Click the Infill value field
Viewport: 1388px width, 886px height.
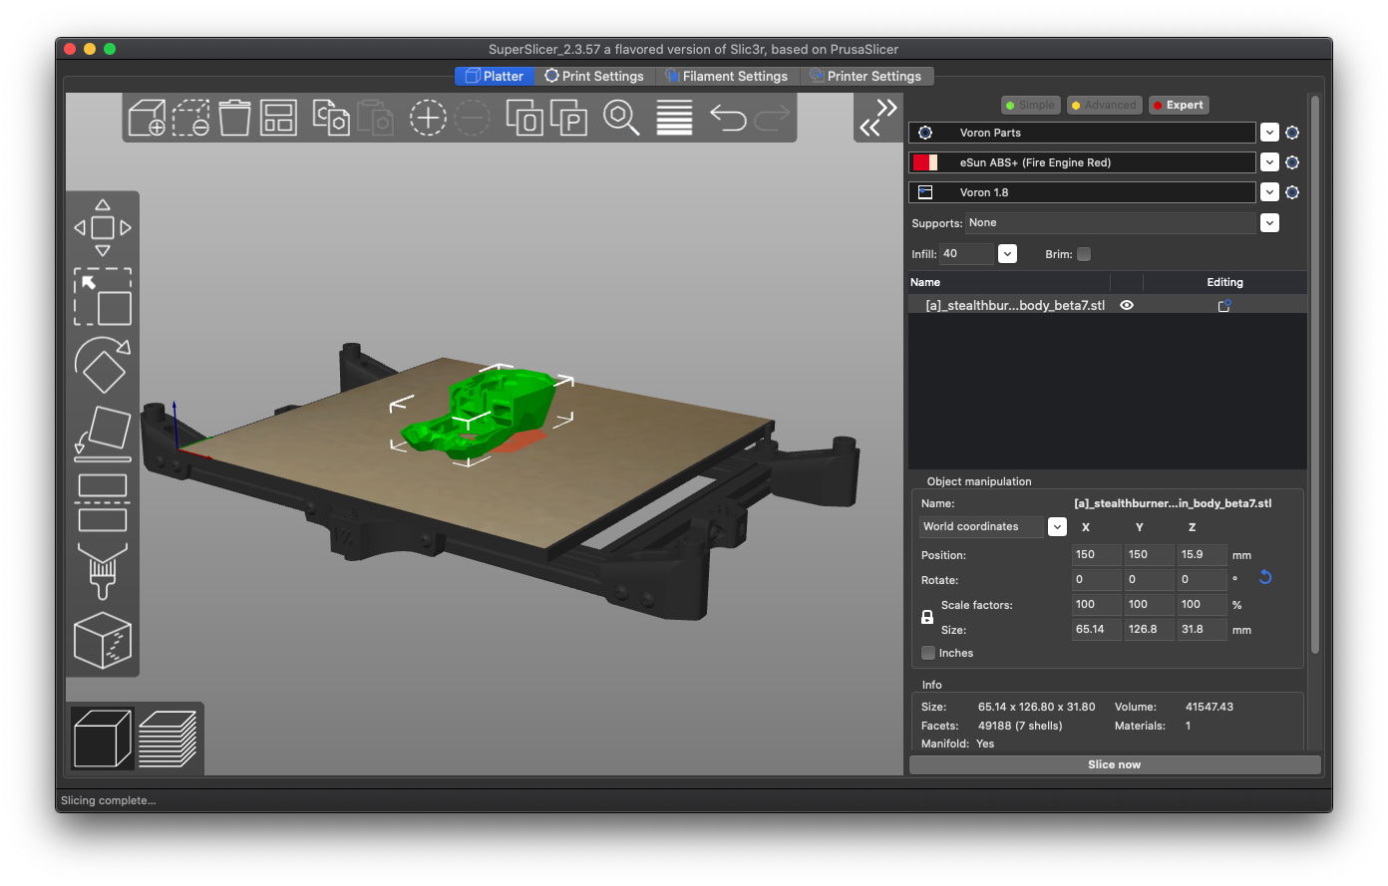(x=966, y=254)
